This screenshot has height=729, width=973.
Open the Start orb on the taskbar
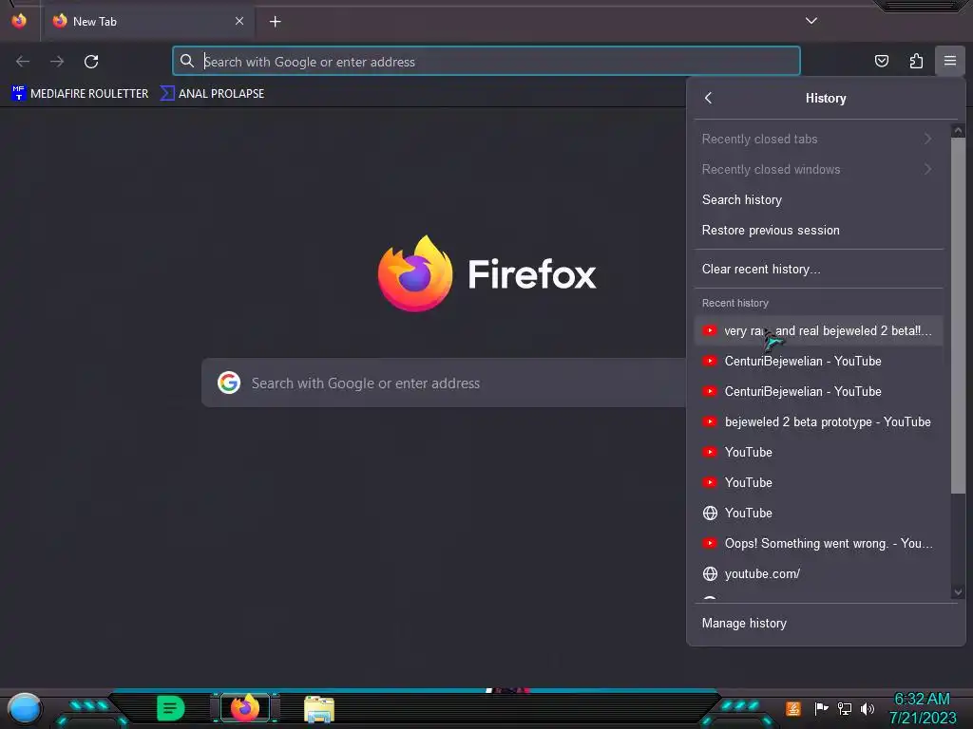(x=24, y=710)
